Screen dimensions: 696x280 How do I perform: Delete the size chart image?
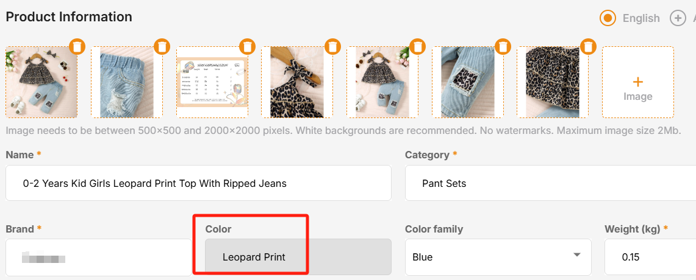[247, 46]
